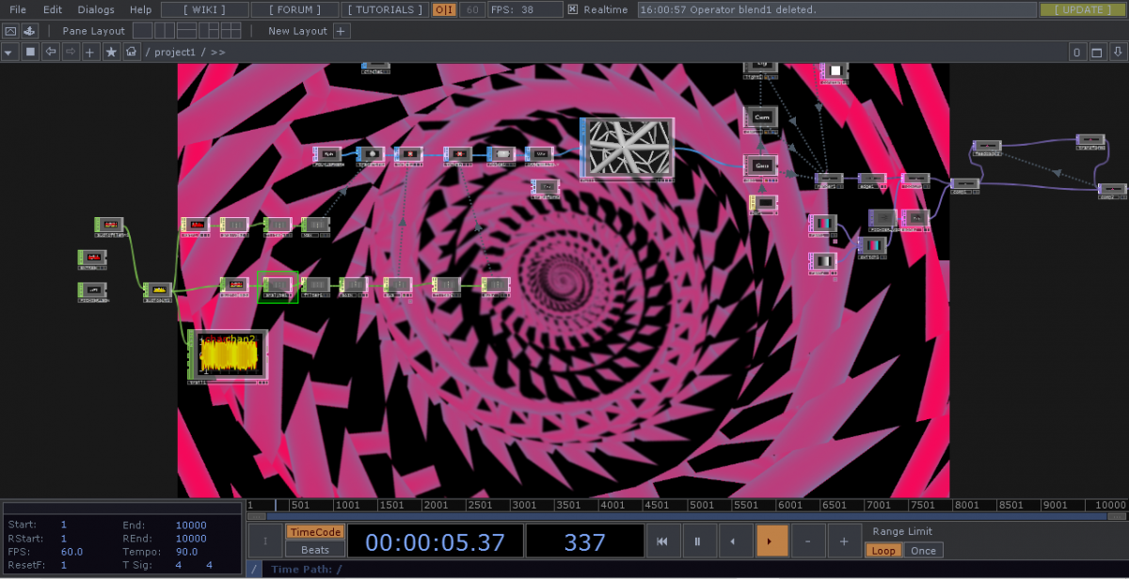Viewport: 1129px width, 579px height.
Task: Click the 0 pane link button
Action: click(1077, 52)
